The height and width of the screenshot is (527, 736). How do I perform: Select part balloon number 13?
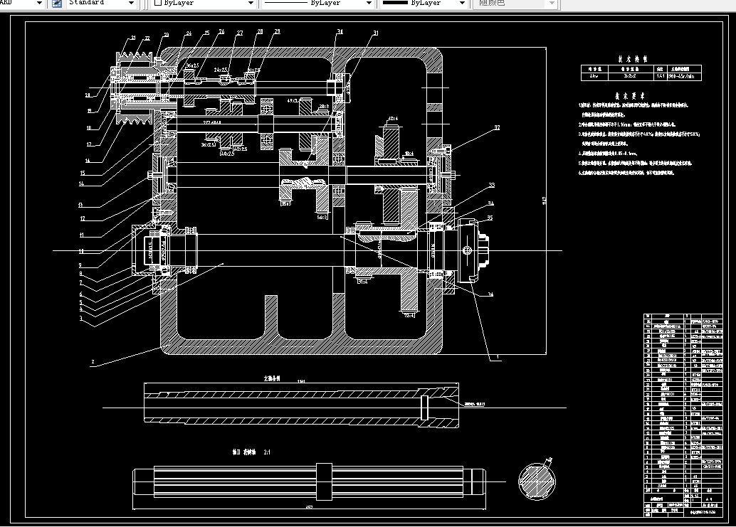pyautogui.click(x=80, y=205)
